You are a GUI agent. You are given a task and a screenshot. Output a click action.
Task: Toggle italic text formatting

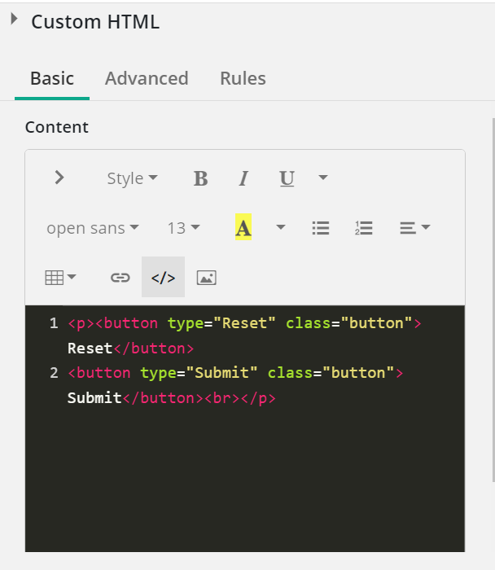[x=243, y=178]
